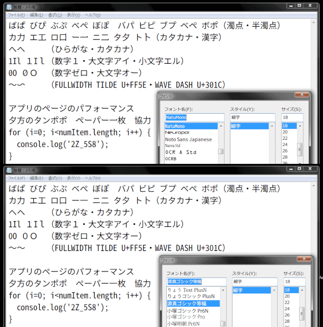
Task: Click scrollbar thumb in top font name list
Action: [221, 151]
